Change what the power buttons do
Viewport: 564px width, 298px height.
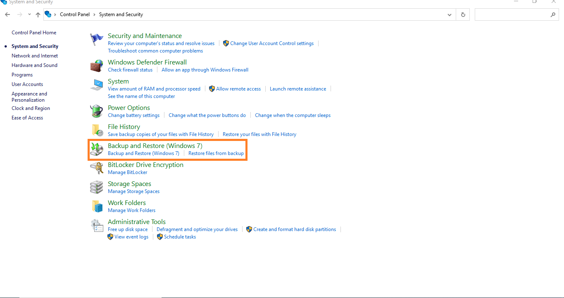[x=207, y=115]
